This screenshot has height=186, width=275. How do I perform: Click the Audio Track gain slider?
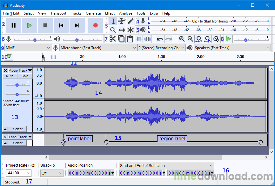[x=17, y=85]
